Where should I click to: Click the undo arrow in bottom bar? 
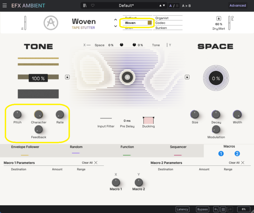pos(216,209)
